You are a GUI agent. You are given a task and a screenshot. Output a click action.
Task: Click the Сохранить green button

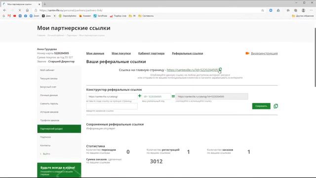pos(261,106)
